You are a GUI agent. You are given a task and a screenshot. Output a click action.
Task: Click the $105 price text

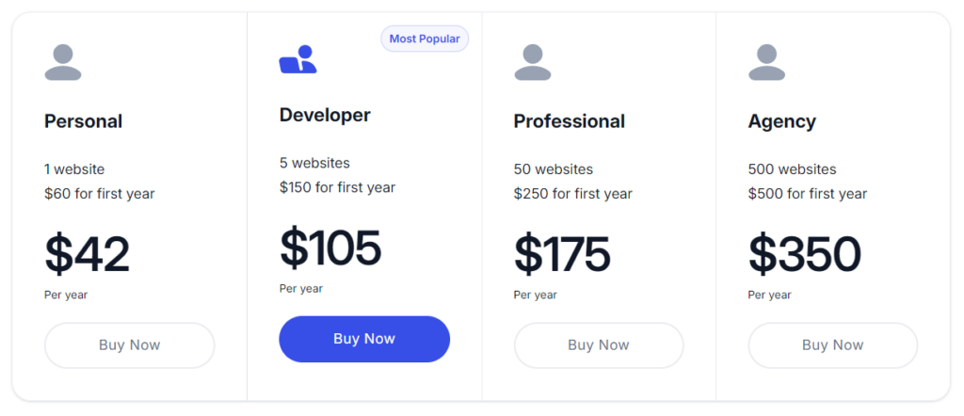tap(330, 248)
